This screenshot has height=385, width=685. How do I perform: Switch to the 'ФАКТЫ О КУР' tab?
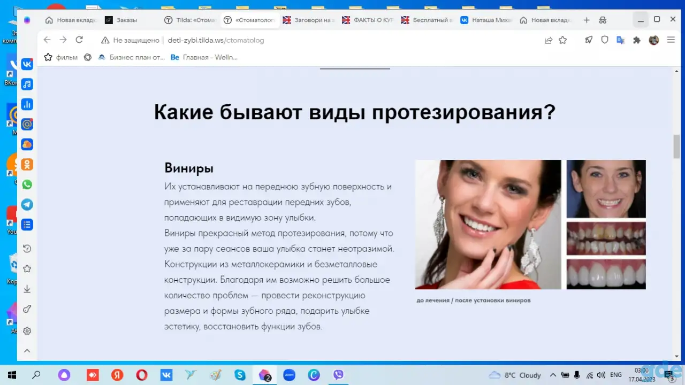coord(368,20)
